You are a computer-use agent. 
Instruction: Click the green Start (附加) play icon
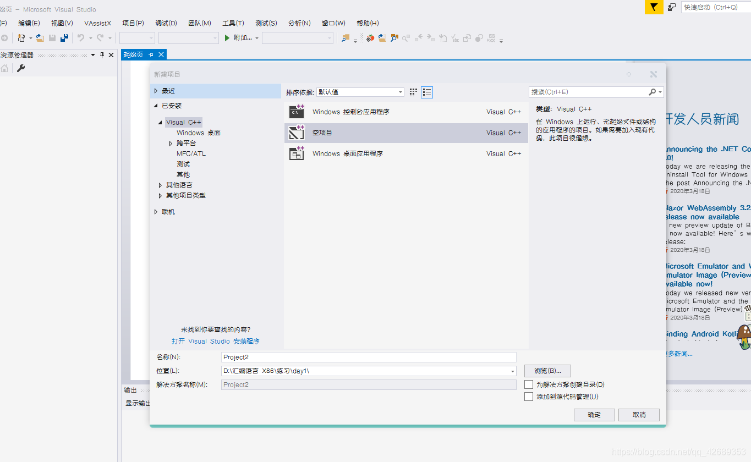pyautogui.click(x=227, y=38)
